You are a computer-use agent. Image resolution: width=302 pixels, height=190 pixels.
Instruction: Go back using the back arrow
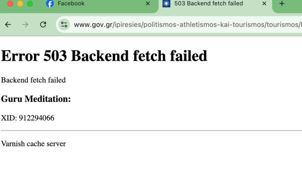[8, 24]
